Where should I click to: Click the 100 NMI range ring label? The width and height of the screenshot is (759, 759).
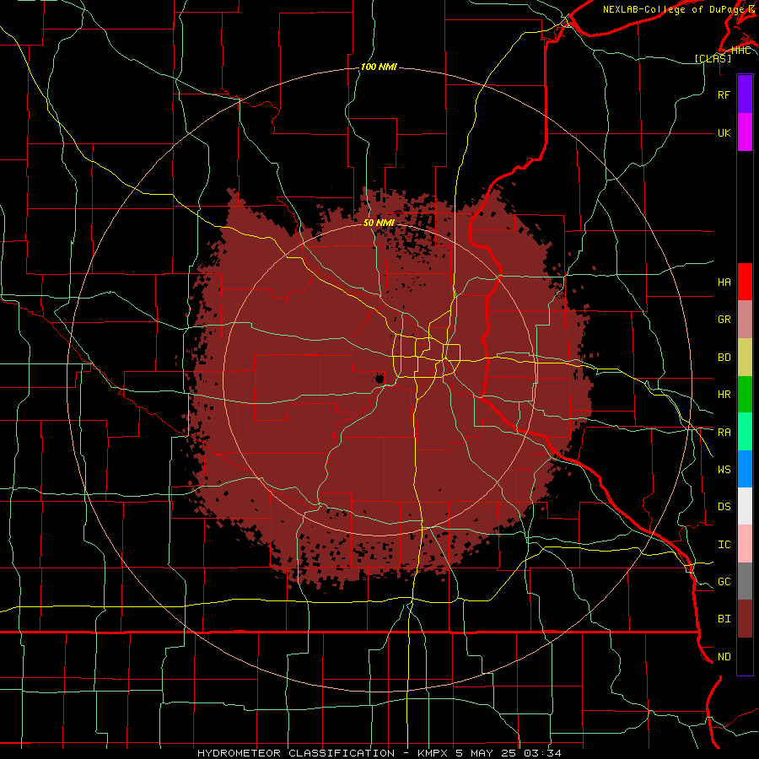[x=379, y=67]
